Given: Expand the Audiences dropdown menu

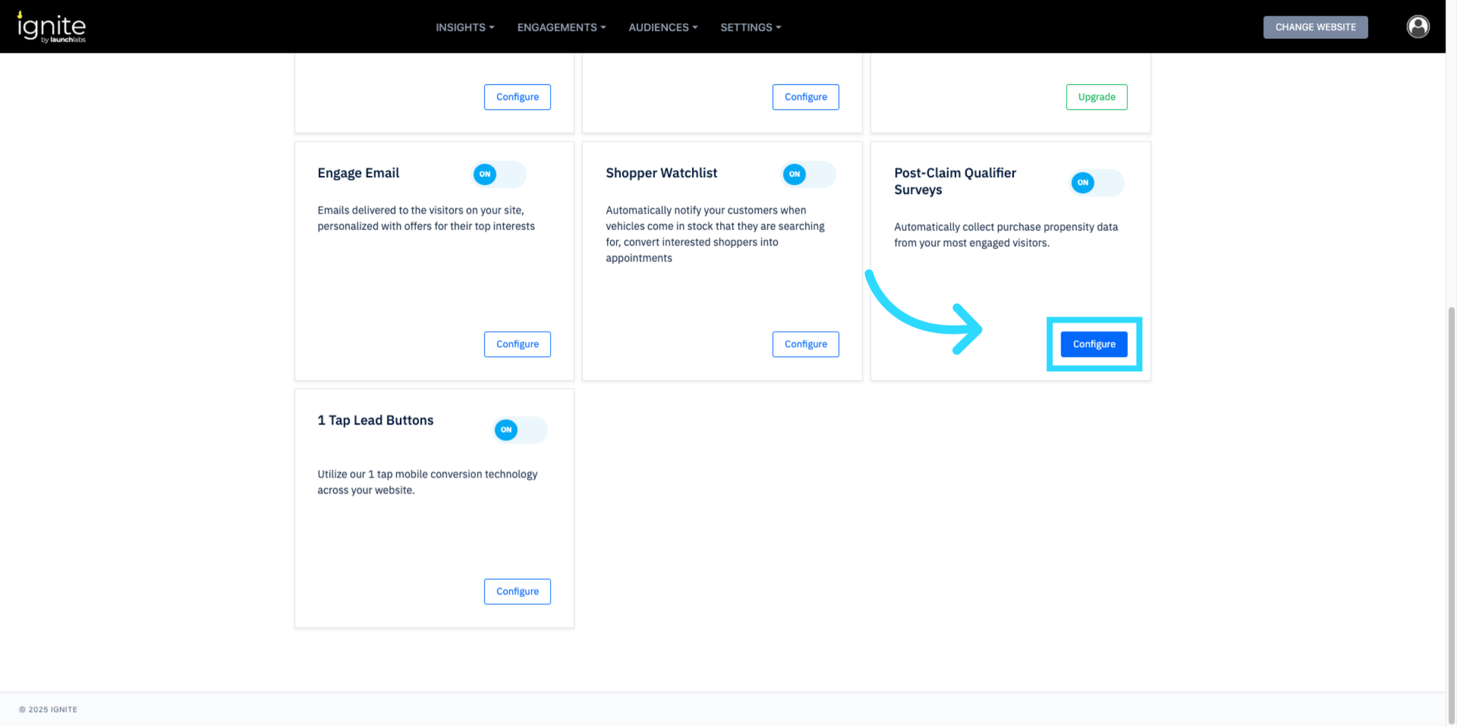Looking at the screenshot, I should click(662, 27).
